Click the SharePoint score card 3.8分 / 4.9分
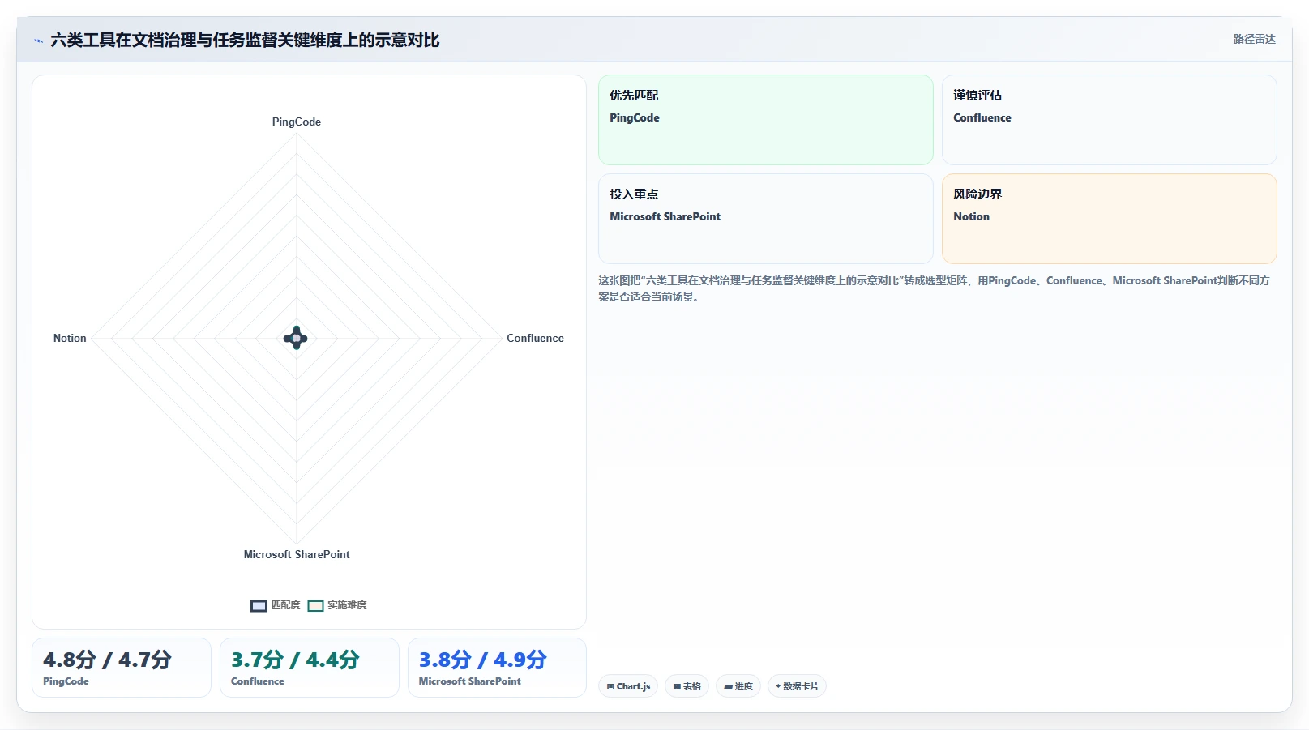1309x730 pixels. (497, 668)
